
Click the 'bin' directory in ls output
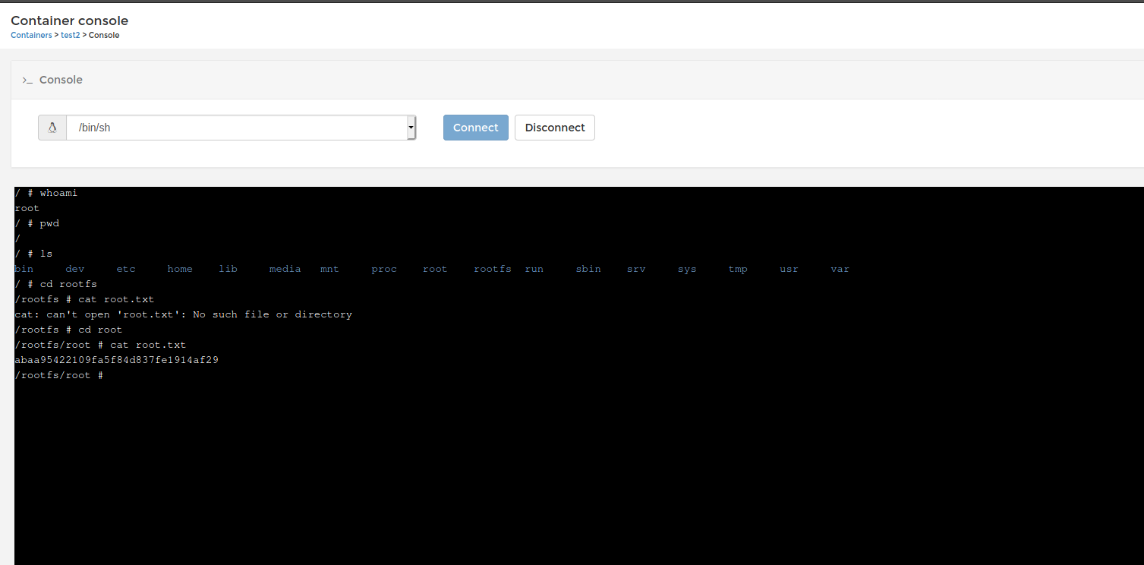[24, 269]
